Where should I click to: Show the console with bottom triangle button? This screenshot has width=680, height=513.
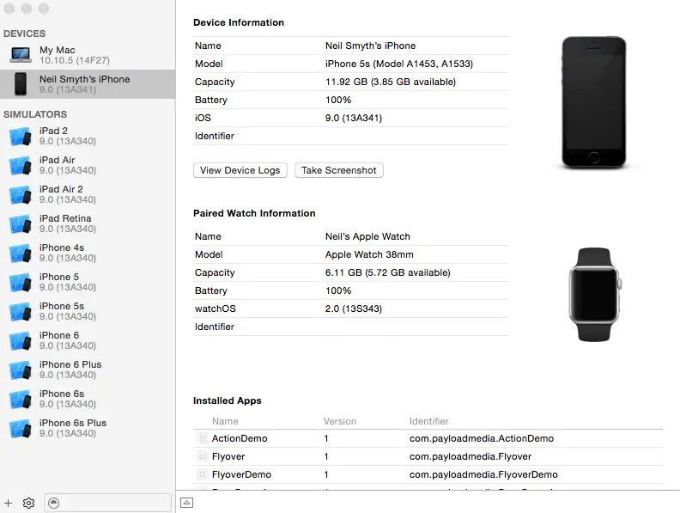[x=186, y=503]
